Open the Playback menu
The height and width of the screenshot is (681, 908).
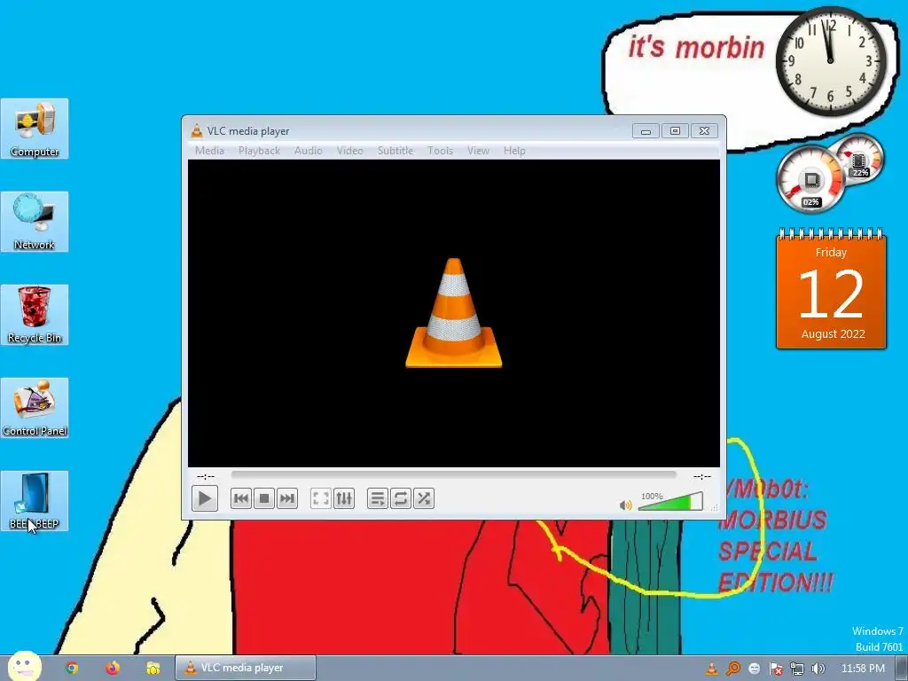260,151
